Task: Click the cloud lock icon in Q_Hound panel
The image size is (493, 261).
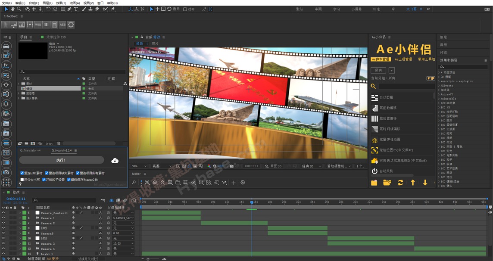Action: pos(115,161)
